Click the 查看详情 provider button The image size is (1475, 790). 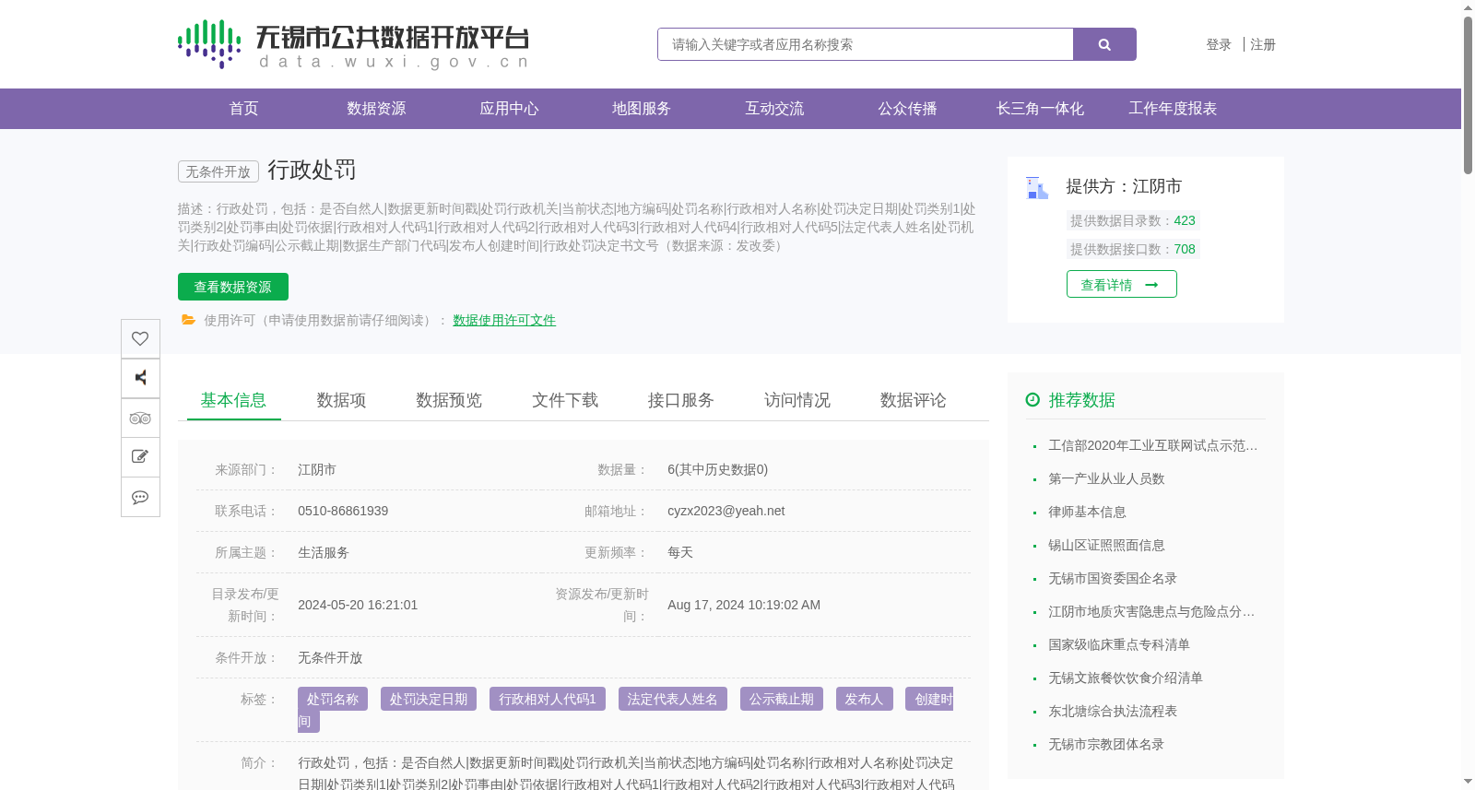[x=1122, y=284]
